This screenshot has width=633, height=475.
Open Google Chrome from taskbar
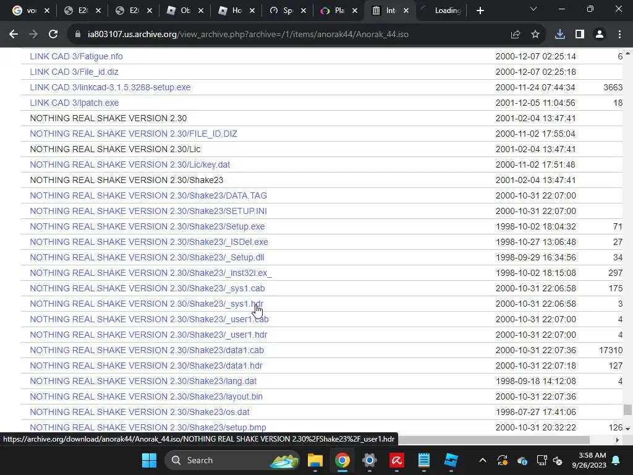pos(342,460)
